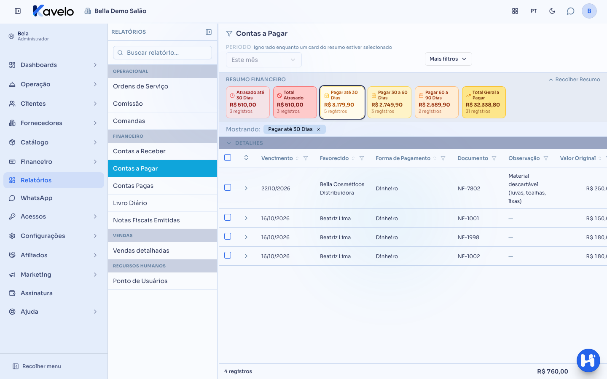Image resolution: width=607 pixels, height=379 pixels.
Task: Toggle expand all rows header icon
Action: [246, 157]
